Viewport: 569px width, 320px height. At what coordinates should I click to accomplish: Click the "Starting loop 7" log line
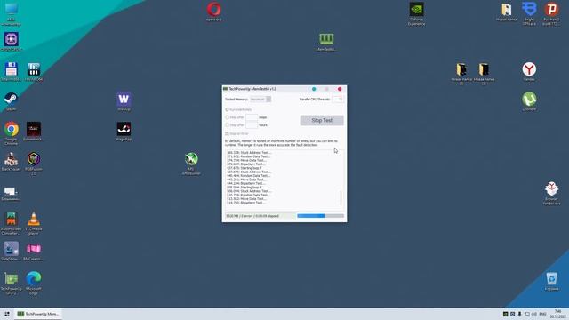click(244, 168)
